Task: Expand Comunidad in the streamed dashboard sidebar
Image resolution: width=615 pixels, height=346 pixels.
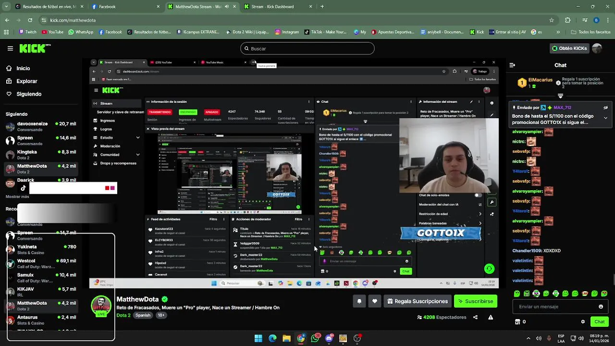Action: click(138, 155)
